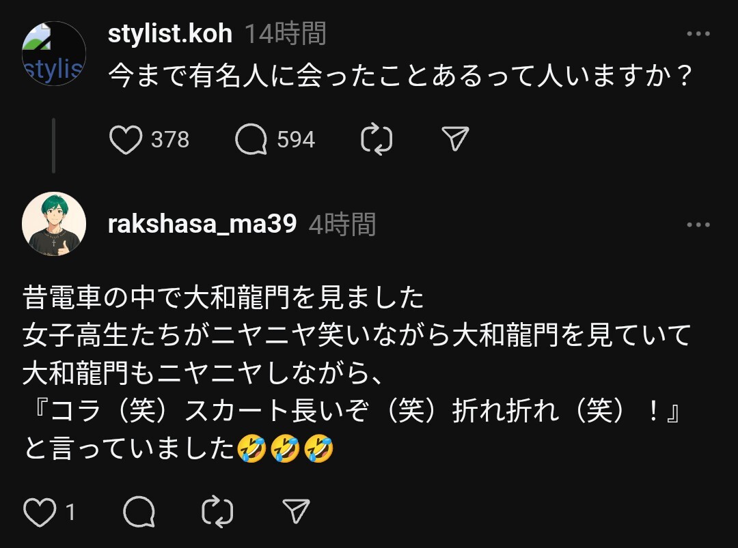The height and width of the screenshot is (548, 738).
Task: Repost the stylist.koh thread
Action: [377, 140]
